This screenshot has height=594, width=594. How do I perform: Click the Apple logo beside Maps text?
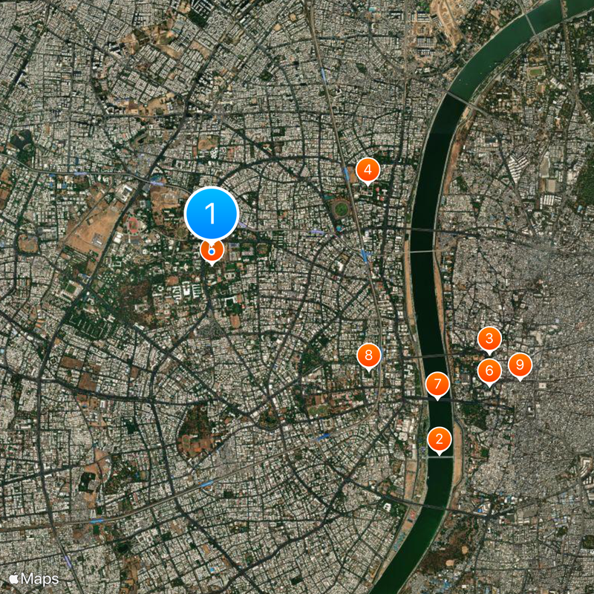coord(14,578)
